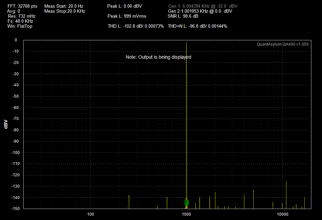322x220 pixels.
Task: Click the 'QuantAsylum QA400 v1.055' label
Action: pos(283,44)
